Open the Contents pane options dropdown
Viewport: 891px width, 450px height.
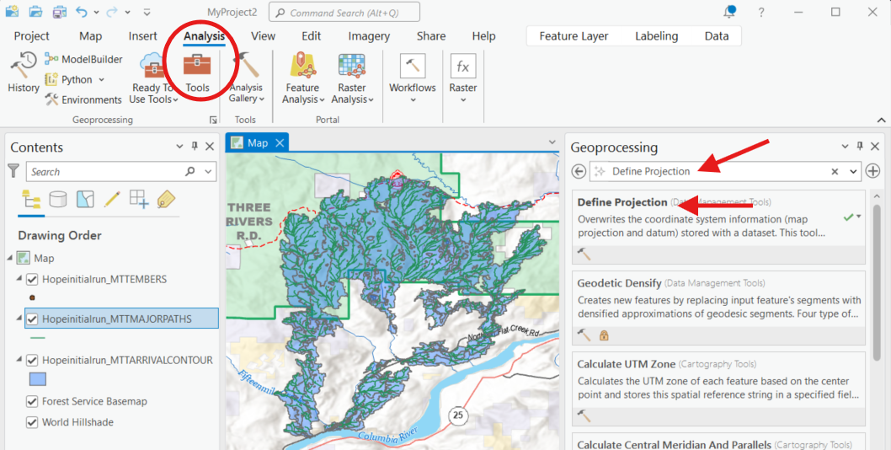(x=179, y=147)
